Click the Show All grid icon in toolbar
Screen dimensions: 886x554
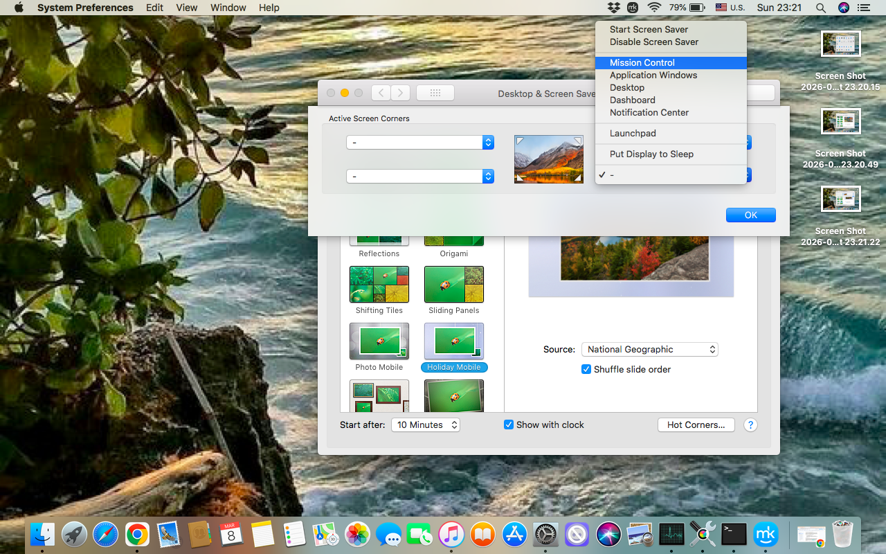(435, 92)
